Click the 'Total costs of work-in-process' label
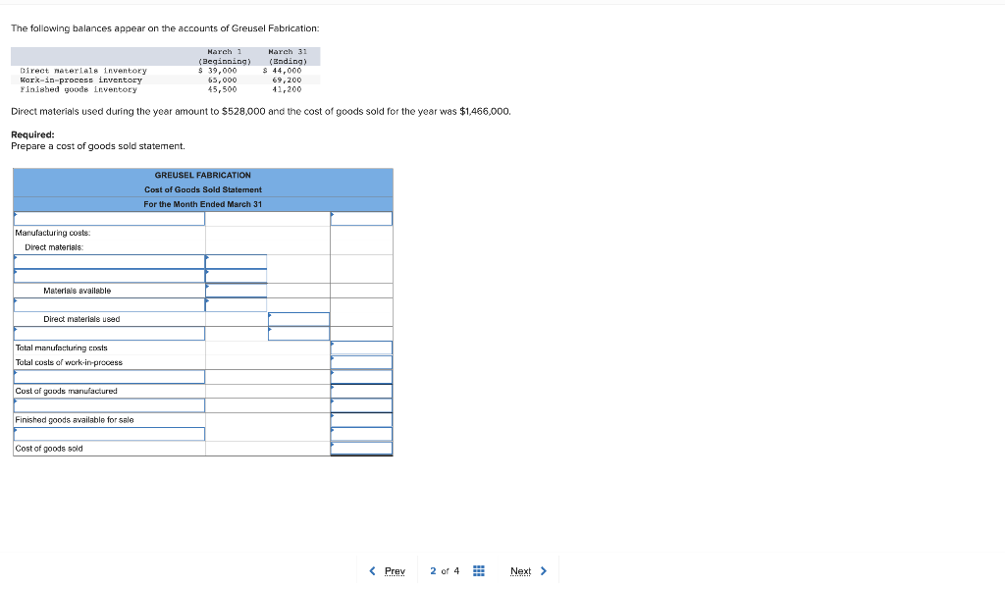Image resolution: width=1005 pixels, height=589 pixels. point(69,362)
